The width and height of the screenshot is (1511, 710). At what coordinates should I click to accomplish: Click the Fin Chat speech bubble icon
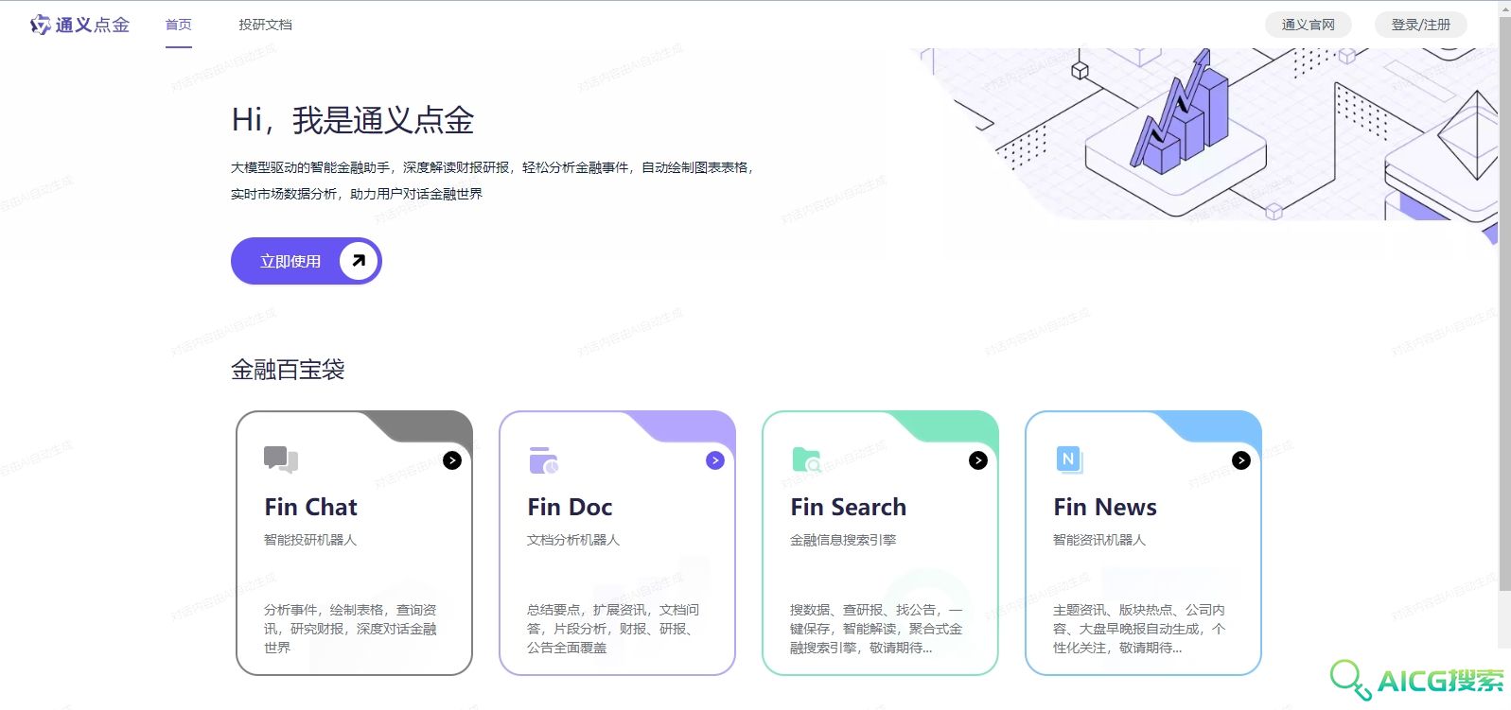[x=281, y=459]
